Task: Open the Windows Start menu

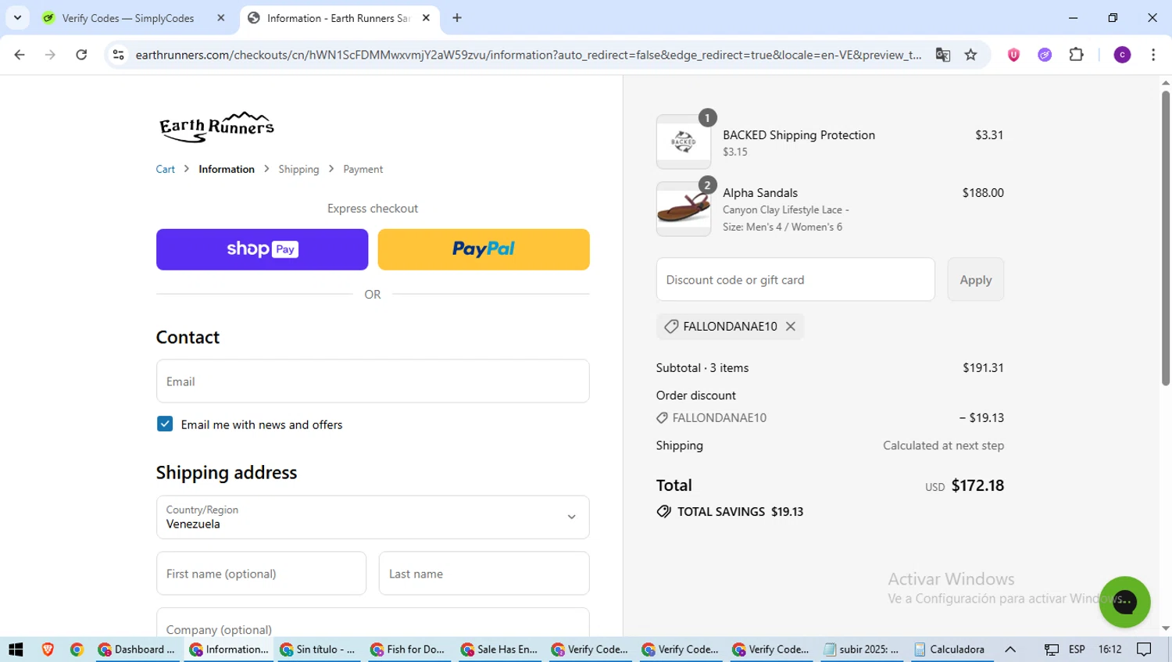Action: [16, 649]
